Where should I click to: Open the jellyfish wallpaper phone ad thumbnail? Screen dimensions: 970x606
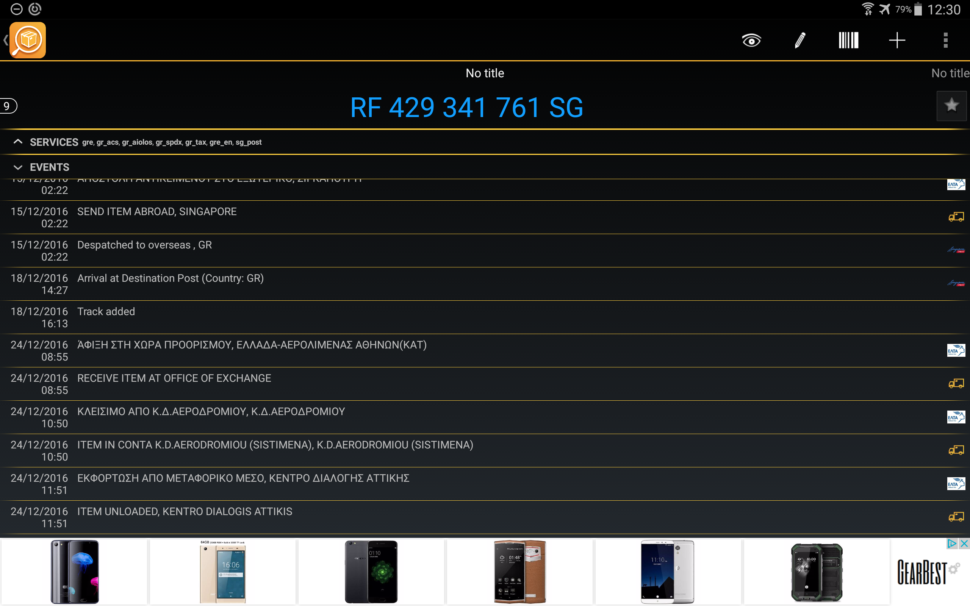[75, 572]
